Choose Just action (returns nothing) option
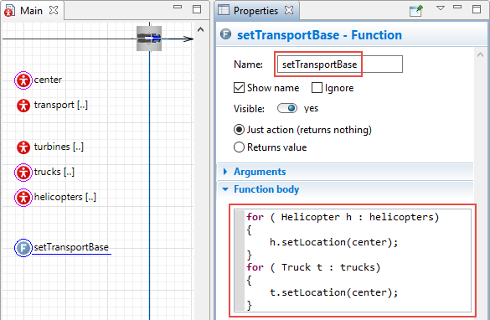 click(239, 130)
